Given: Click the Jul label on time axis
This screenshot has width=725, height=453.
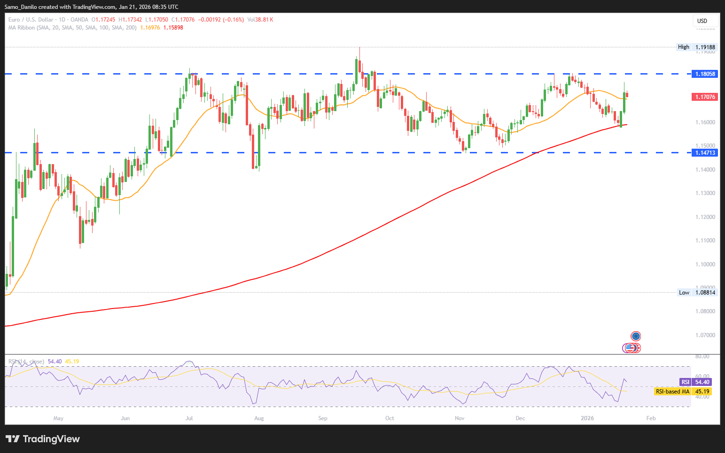Looking at the screenshot, I should 189,418.
